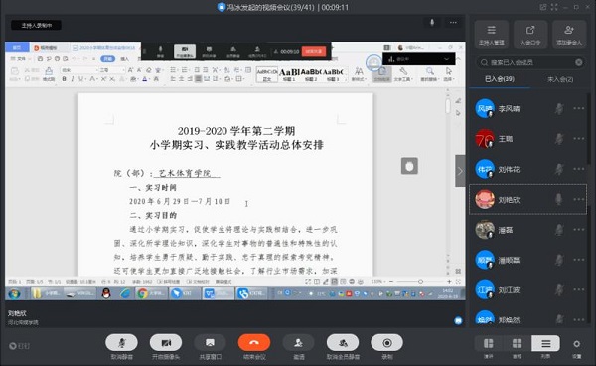Viewport: 596px width, 366px height.
Task: Switch to 宫格 grid layout view
Action: click(x=517, y=343)
